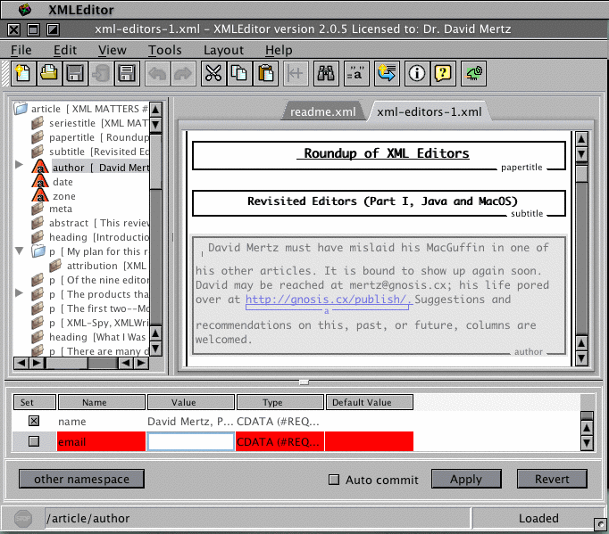Click the book icon beside abstract

[x=38, y=223]
